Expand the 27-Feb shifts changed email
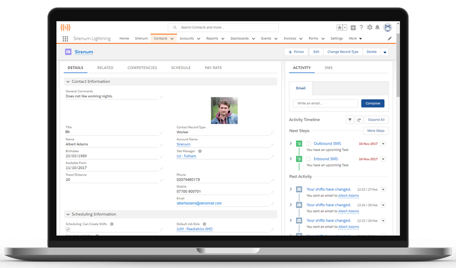 tap(291, 189)
